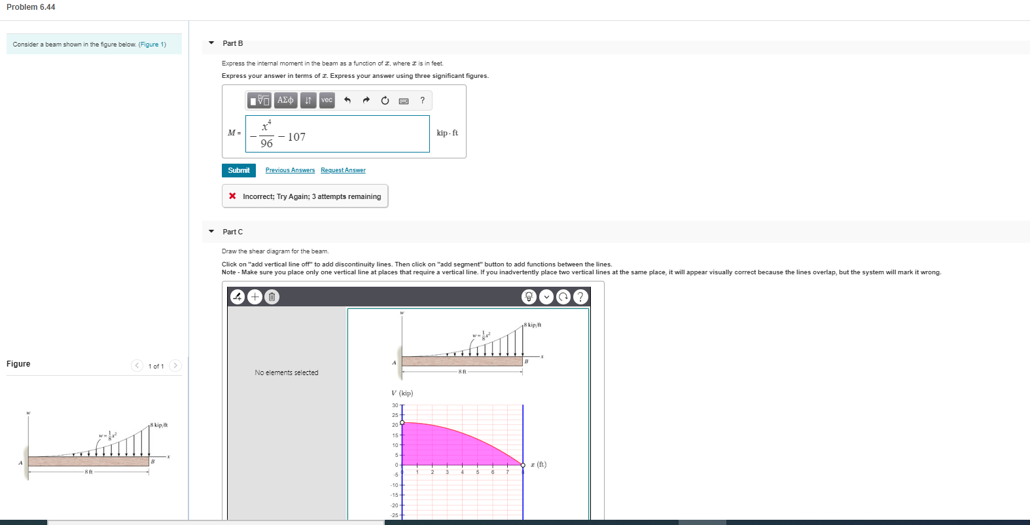Submit the Part B answer
Screen dimensions: 1030x525
(239, 170)
